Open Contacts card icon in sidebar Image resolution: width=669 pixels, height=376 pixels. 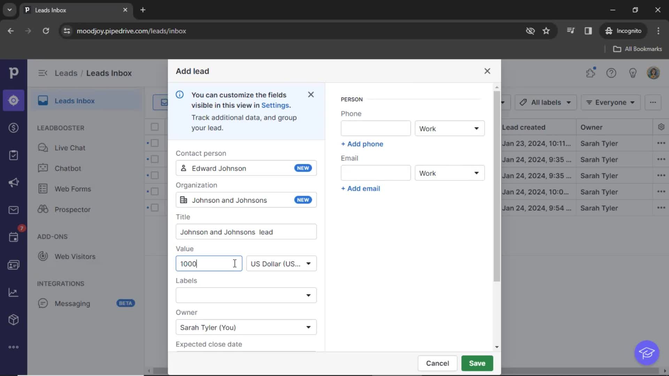pos(13,265)
